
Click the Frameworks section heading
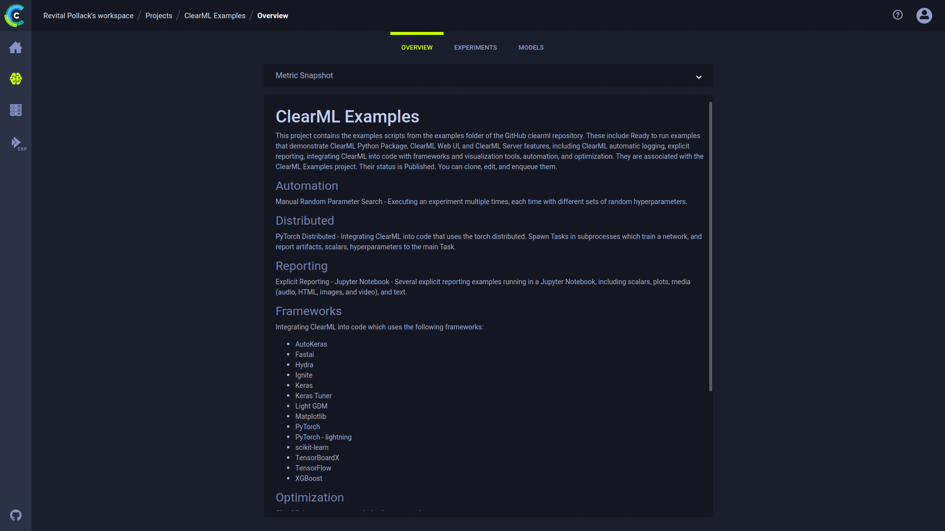pyautogui.click(x=308, y=311)
